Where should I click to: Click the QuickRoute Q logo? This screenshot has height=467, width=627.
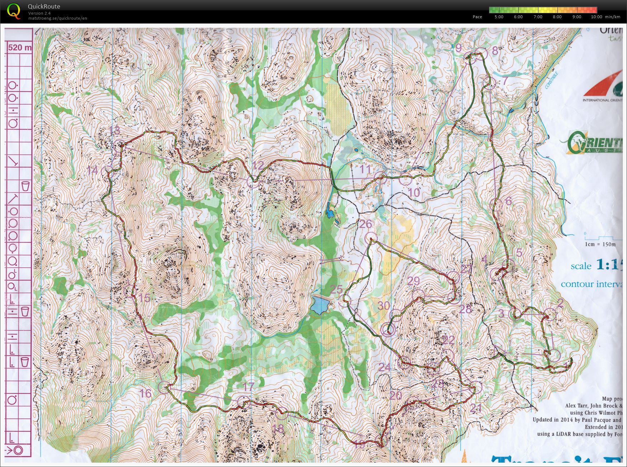(x=14, y=12)
